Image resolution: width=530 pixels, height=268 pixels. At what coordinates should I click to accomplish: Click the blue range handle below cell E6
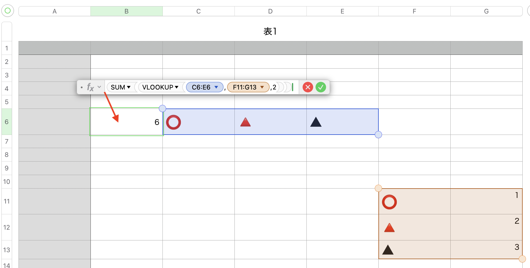pos(378,135)
